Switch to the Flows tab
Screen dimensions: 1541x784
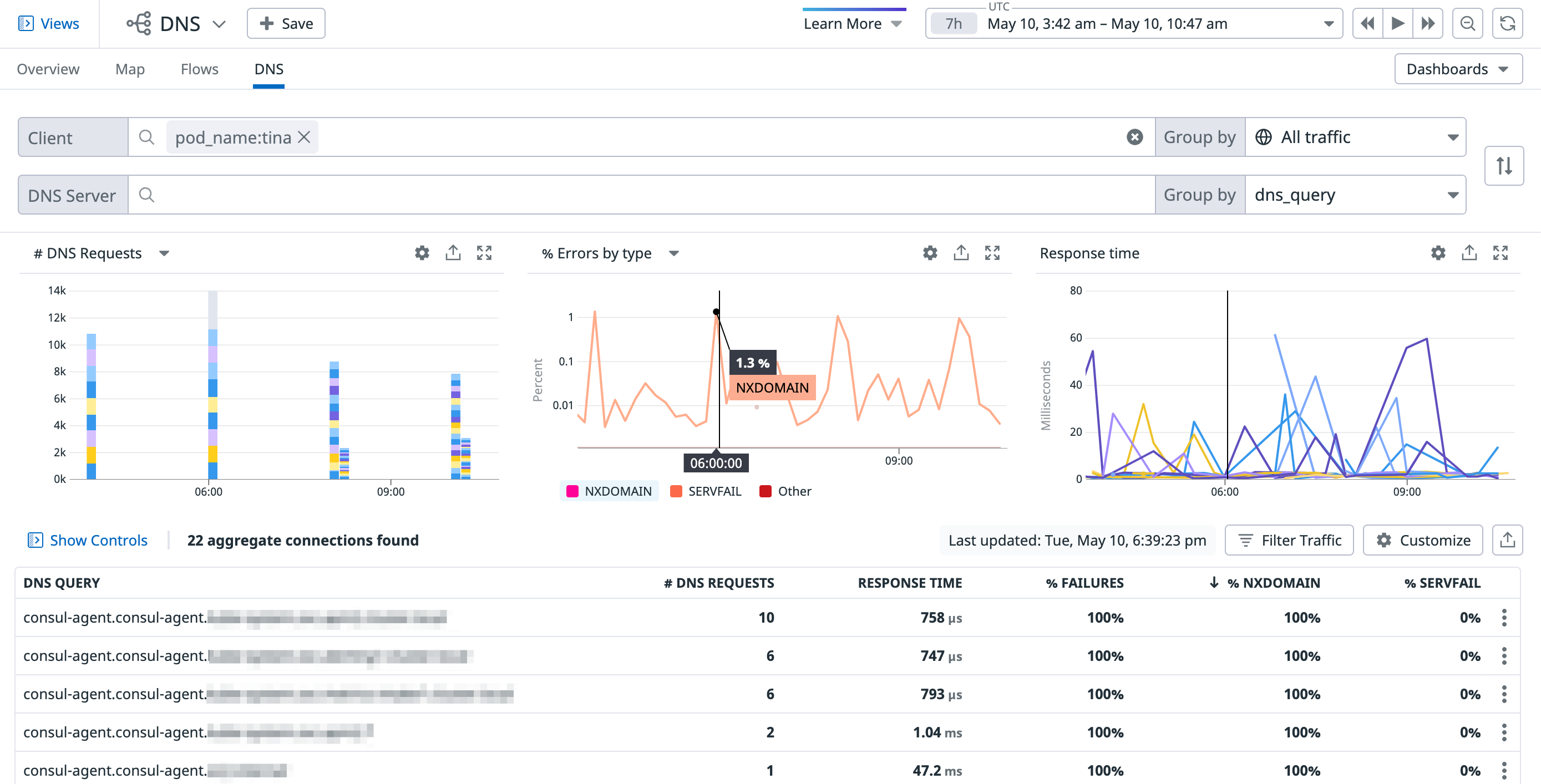point(199,69)
